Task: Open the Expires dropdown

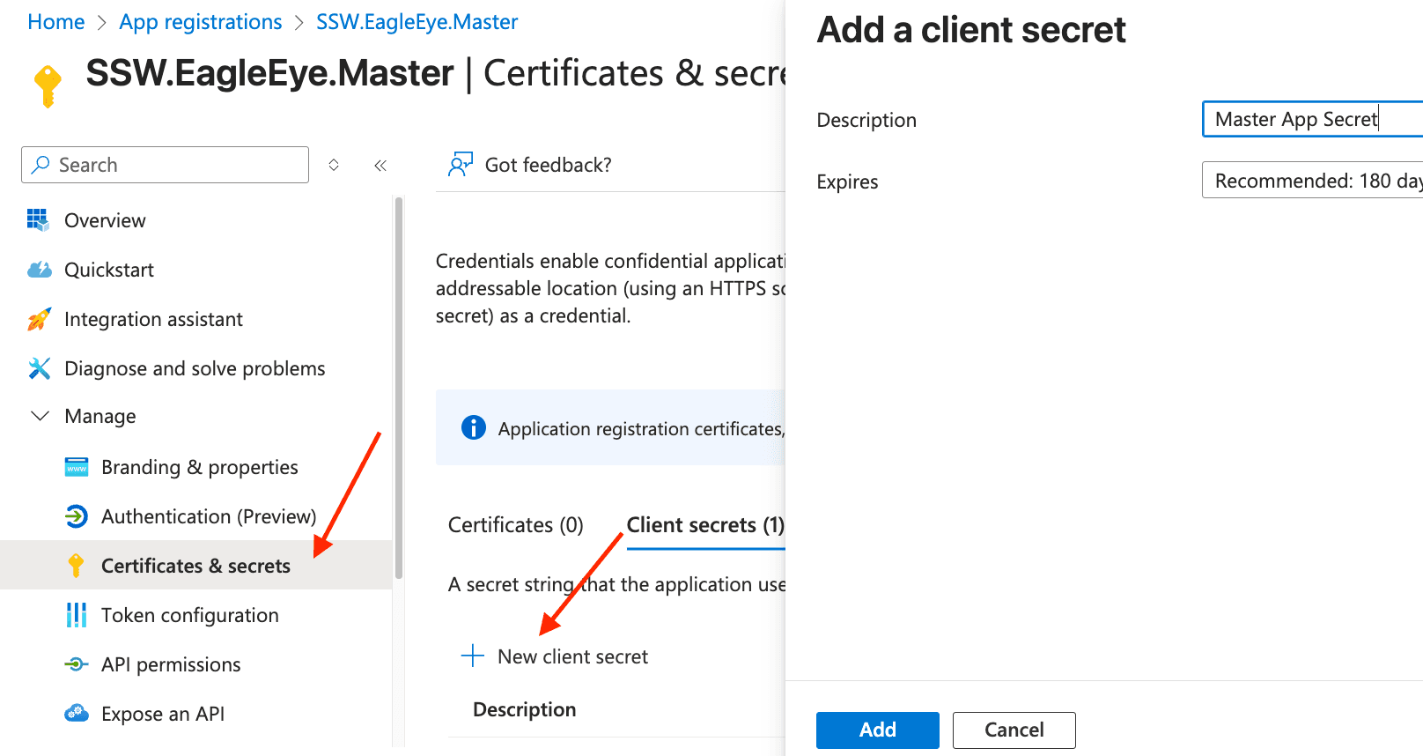Action: 1312,181
